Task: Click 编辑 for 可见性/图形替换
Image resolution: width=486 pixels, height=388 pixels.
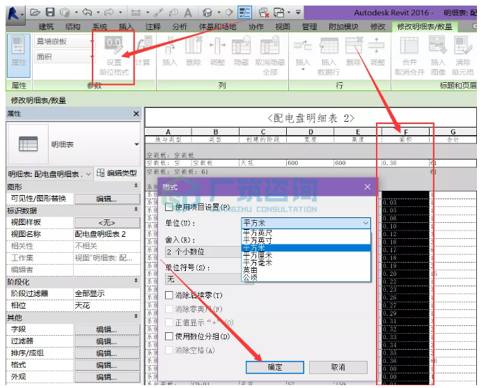Action: 107,199
